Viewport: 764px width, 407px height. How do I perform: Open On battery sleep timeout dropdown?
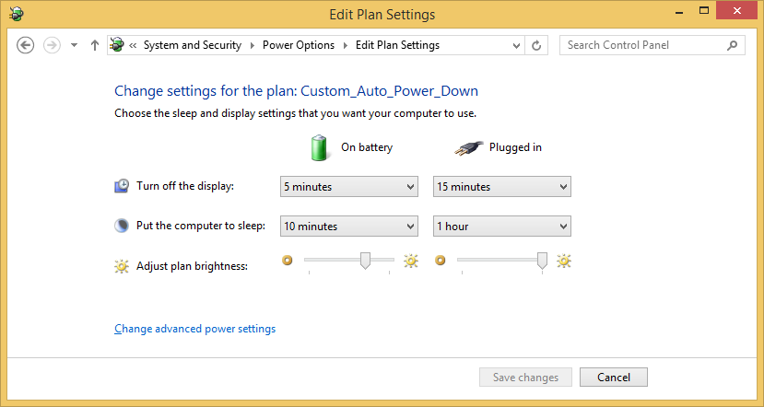click(349, 227)
